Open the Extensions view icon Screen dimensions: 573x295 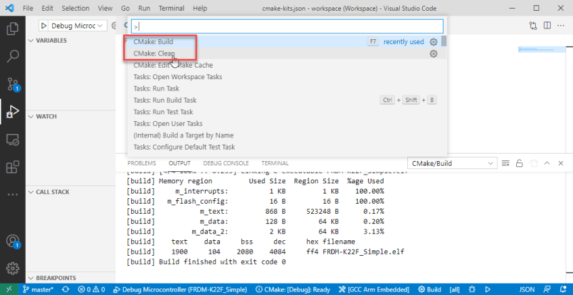12,166
